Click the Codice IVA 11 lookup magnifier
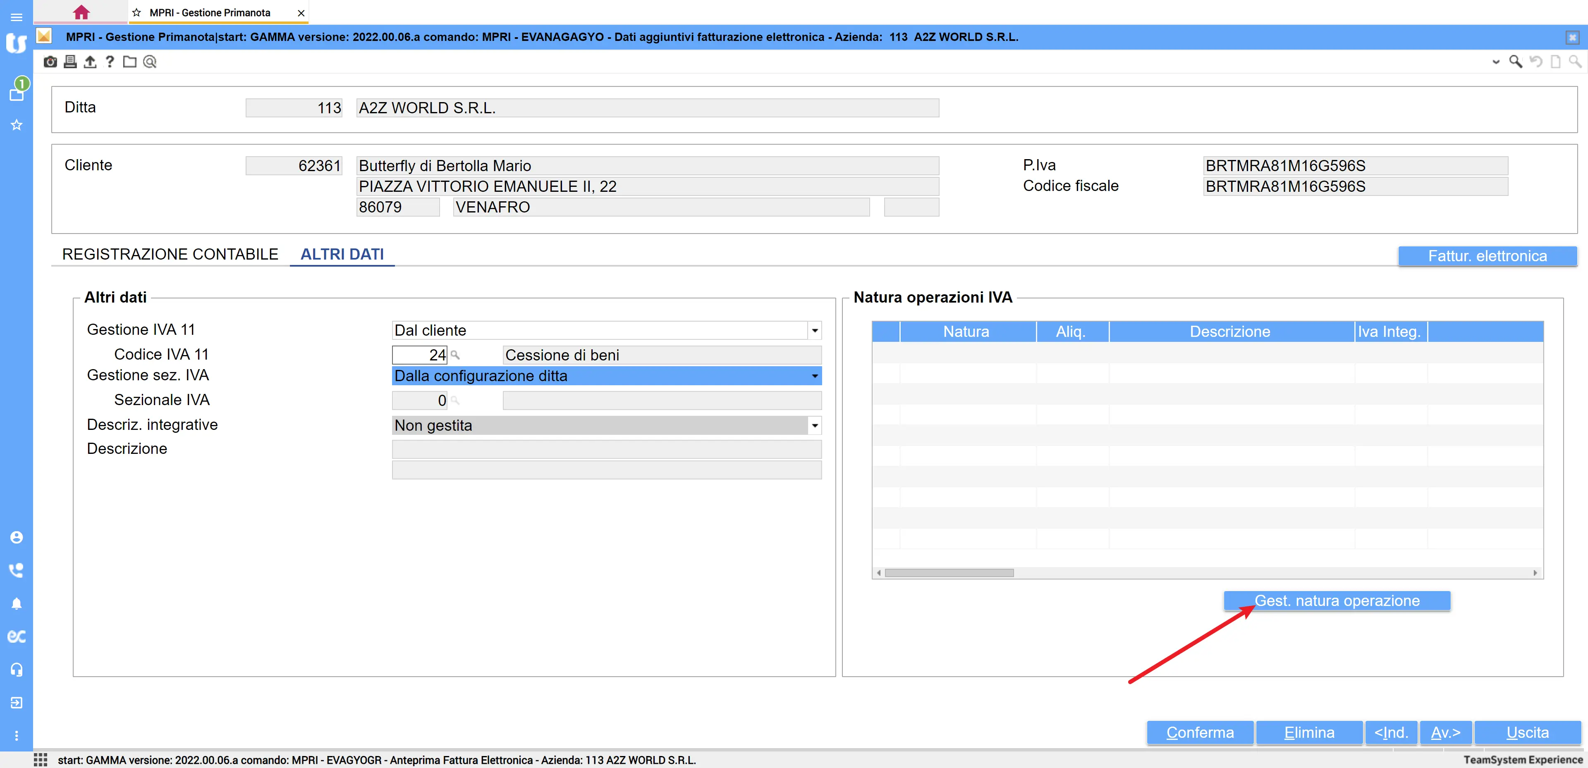The height and width of the screenshot is (768, 1588). tap(455, 355)
